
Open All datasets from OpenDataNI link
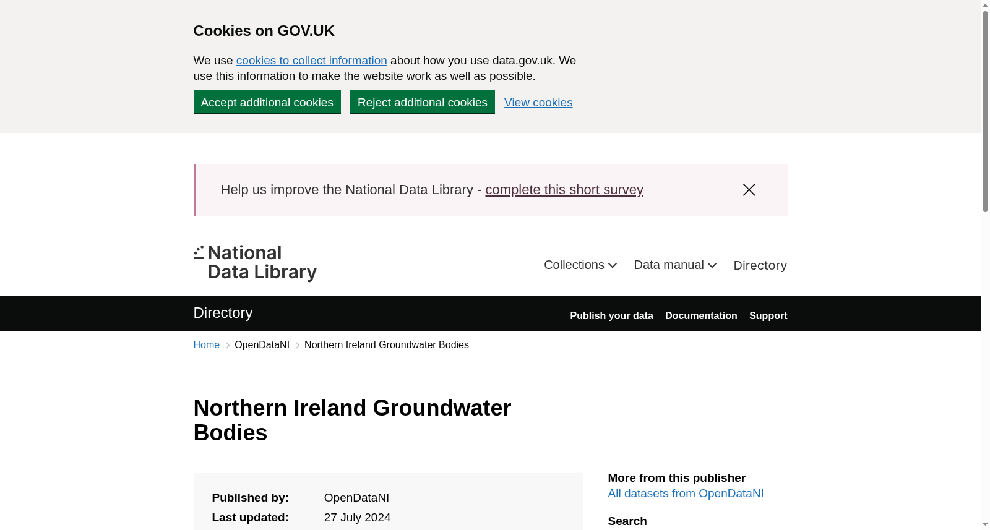pyautogui.click(x=686, y=494)
